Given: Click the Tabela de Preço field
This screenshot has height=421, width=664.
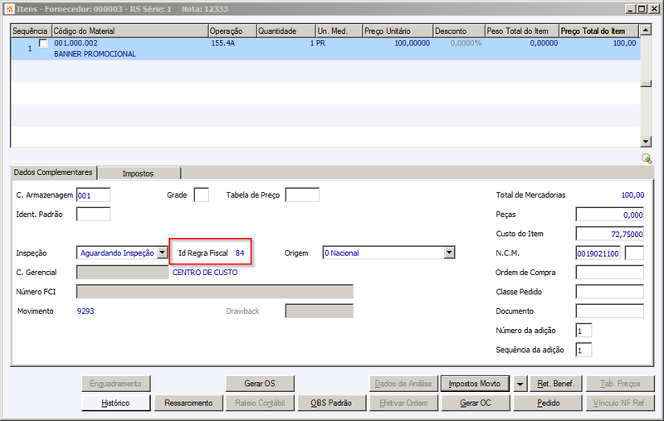Looking at the screenshot, I should point(302,195).
